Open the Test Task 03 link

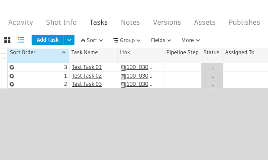pyautogui.click(x=87, y=84)
